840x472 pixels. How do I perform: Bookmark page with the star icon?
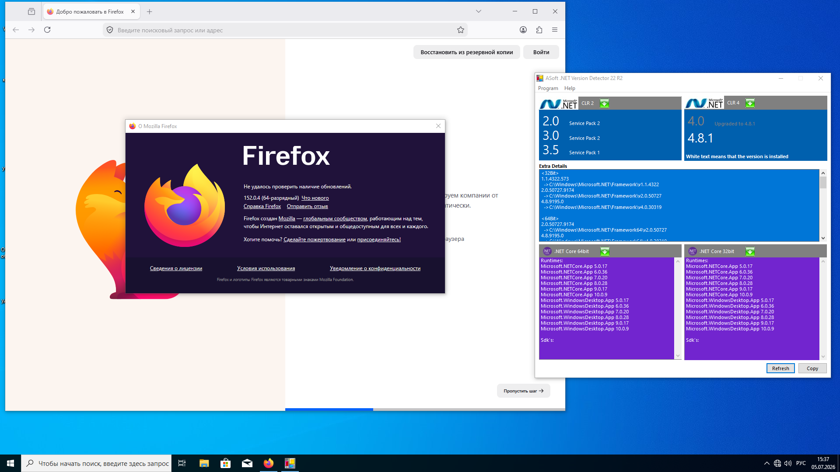coord(461,30)
